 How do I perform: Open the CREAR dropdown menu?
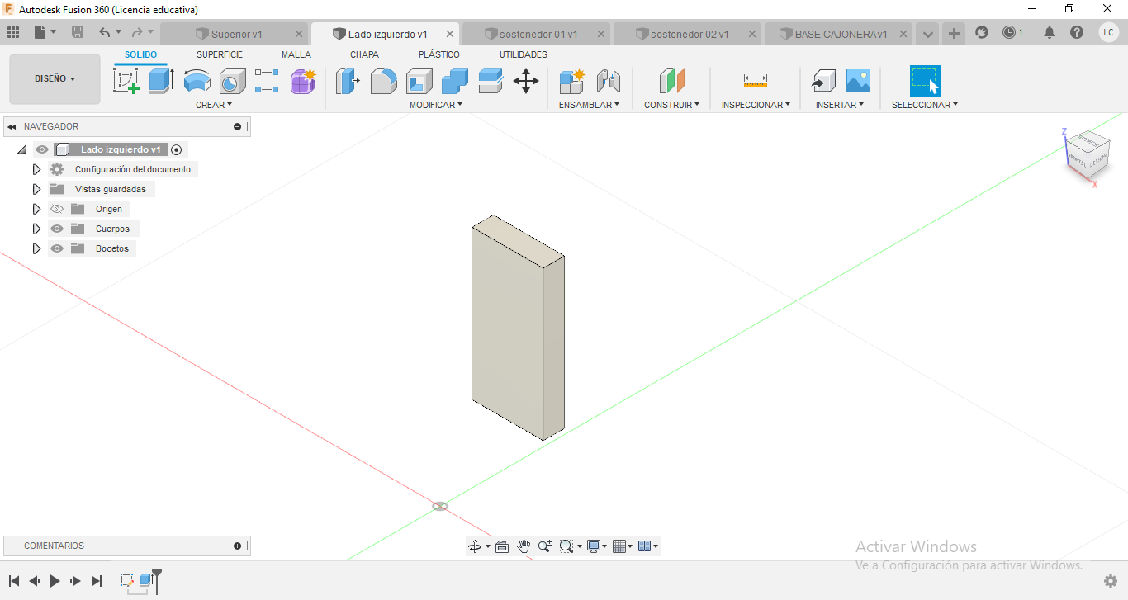click(214, 105)
